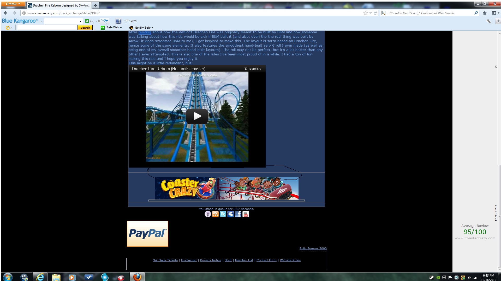501x281 pixels.
Task: Open the toolbar wrench options
Action: coord(488,21)
